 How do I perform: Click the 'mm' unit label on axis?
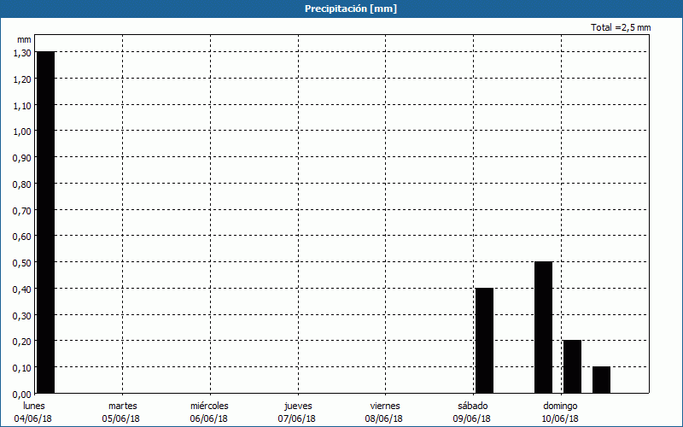point(24,39)
